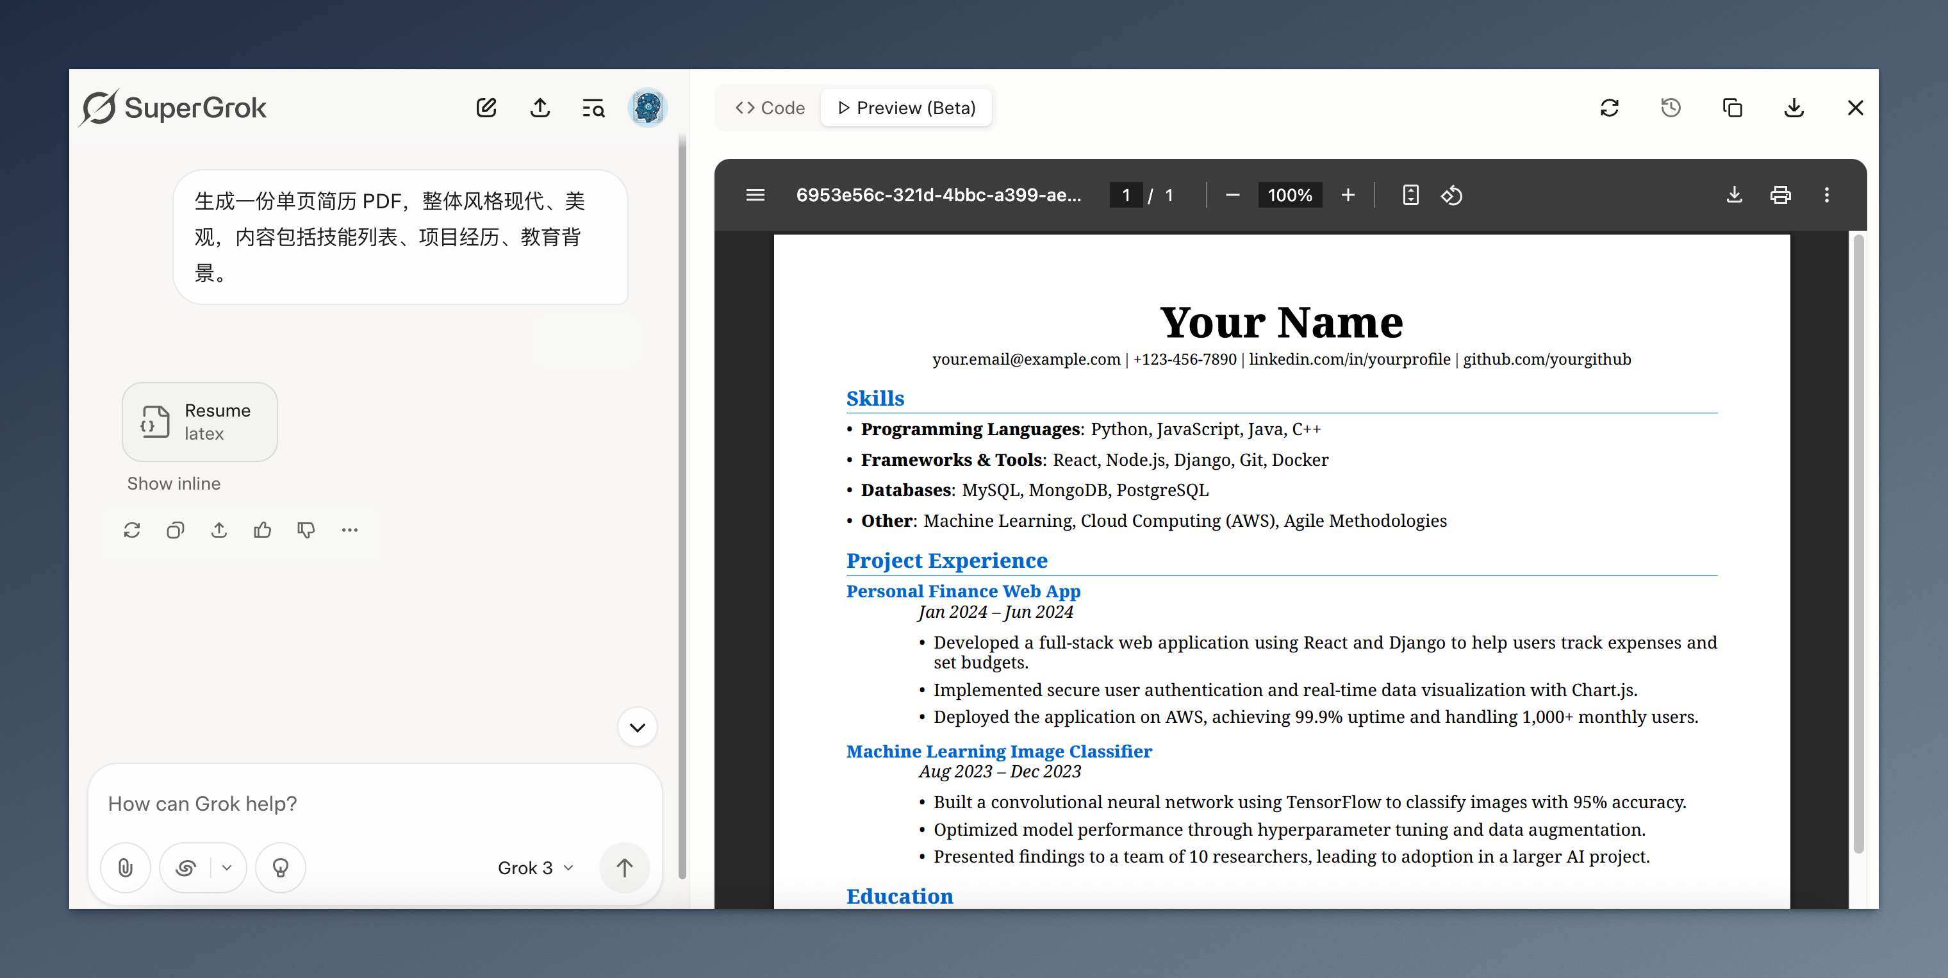Switch to the Code tab

(770, 108)
